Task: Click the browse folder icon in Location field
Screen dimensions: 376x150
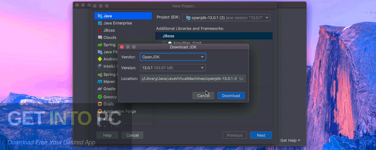Action: 241,79
